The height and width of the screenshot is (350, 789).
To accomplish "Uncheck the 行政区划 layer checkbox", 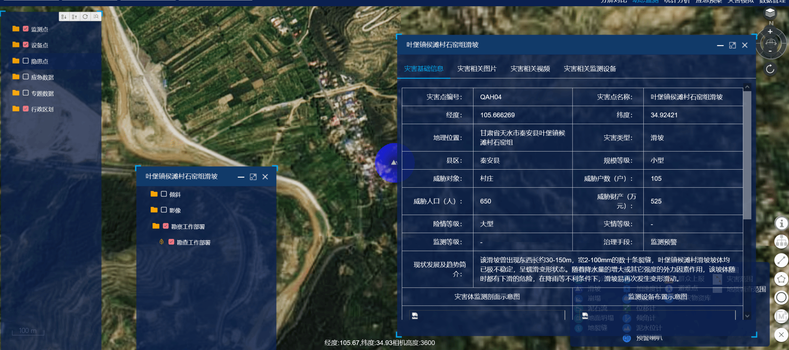I will [26, 109].
